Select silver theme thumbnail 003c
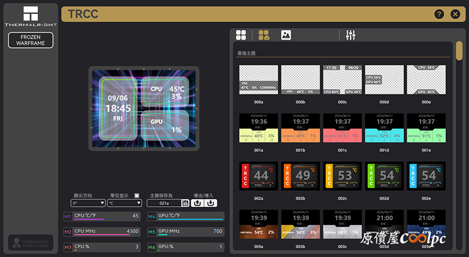The height and width of the screenshot is (257, 469). (342, 224)
